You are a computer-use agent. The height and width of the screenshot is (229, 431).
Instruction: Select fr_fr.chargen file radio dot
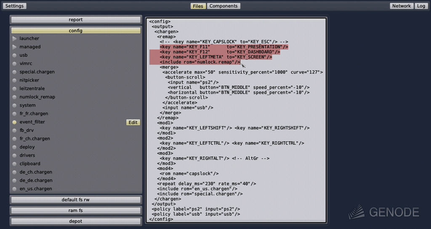click(x=14, y=114)
